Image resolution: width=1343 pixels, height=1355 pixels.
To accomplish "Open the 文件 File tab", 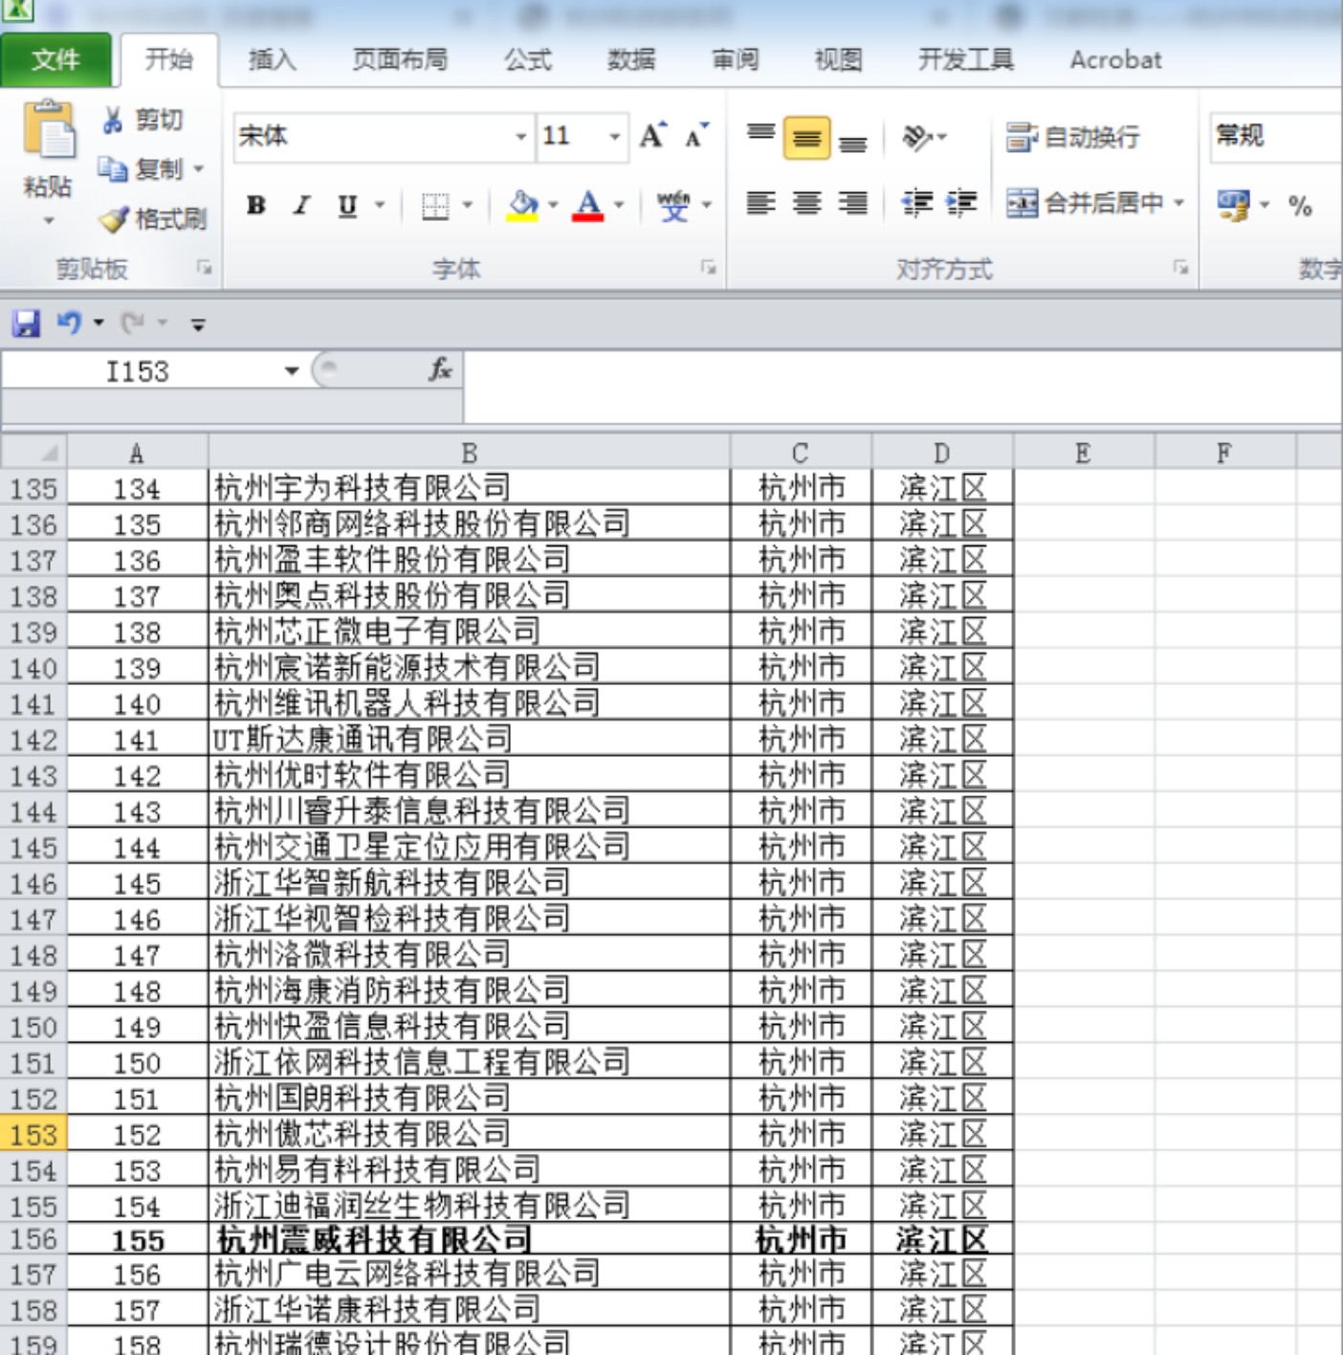I will tap(55, 60).
